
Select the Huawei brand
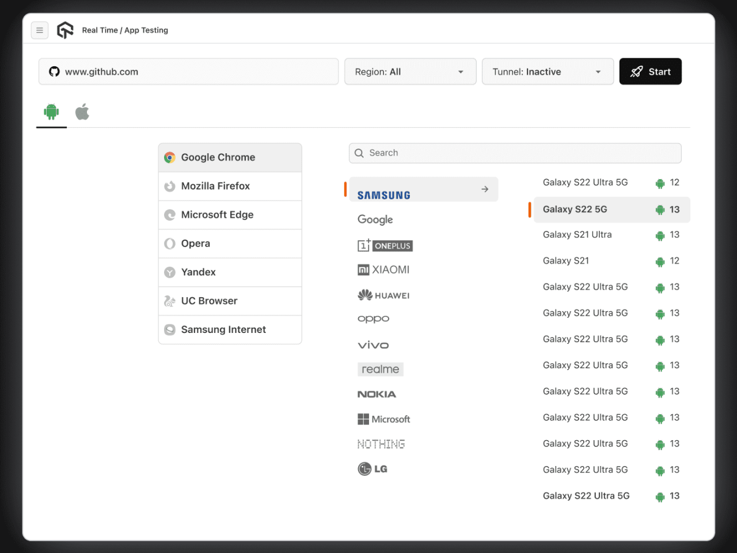383,296
